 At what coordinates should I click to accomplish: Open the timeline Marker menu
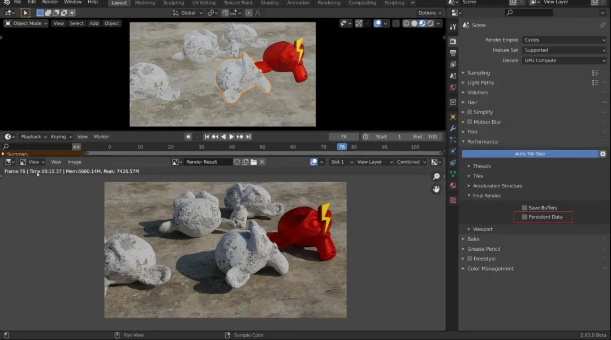pos(101,137)
